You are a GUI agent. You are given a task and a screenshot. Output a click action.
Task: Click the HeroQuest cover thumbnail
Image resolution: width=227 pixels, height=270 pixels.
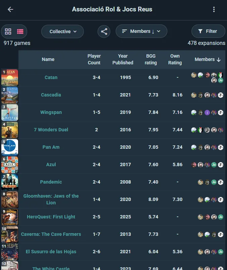[10, 217]
